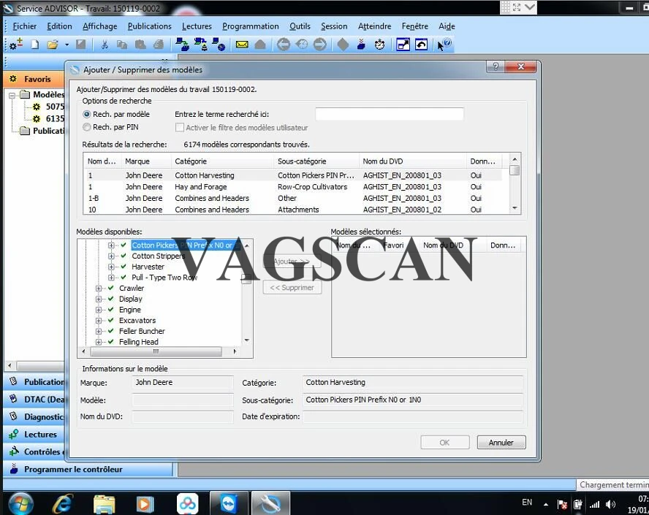This screenshot has width=649, height=515.
Task: Toggle the Cotton Strippers checkmark
Action: coord(124,256)
